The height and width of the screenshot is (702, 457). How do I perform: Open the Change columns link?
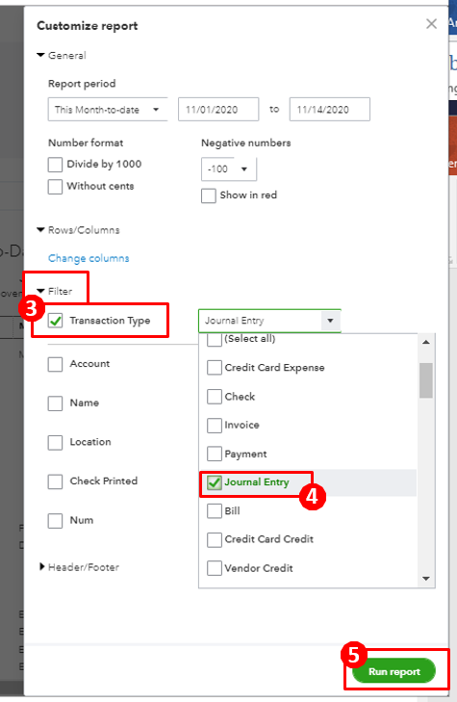pyautogui.click(x=89, y=258)
